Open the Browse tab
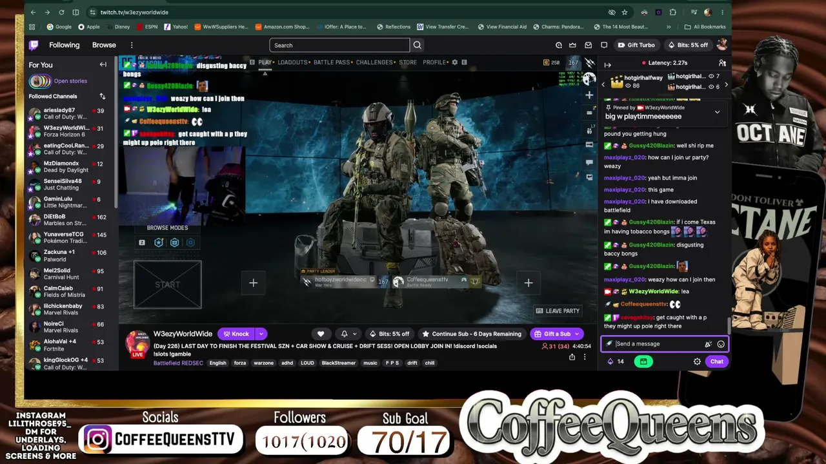The image size is (826, 464). pos(104,45)
